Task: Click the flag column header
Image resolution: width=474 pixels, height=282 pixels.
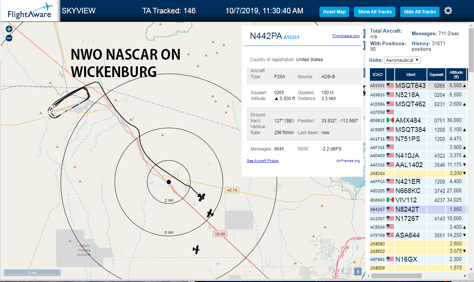Action: (390, 74)
